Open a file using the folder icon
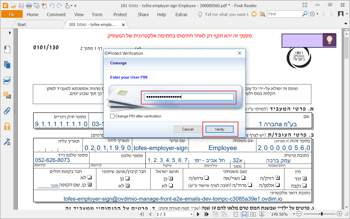 14,5
